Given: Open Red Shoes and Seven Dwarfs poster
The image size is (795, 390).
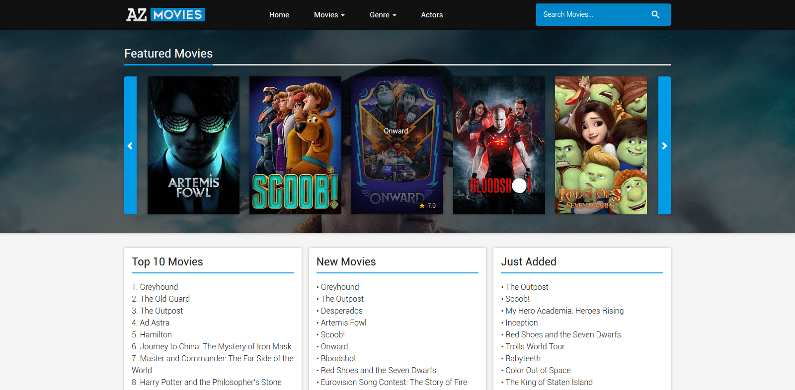Looking at the screenshot, I should click(601, 145).
